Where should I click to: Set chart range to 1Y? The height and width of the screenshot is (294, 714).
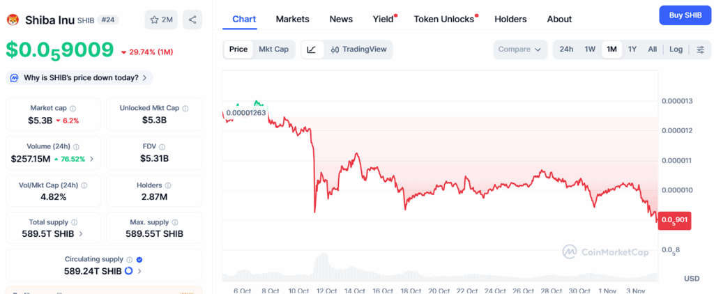632,49
